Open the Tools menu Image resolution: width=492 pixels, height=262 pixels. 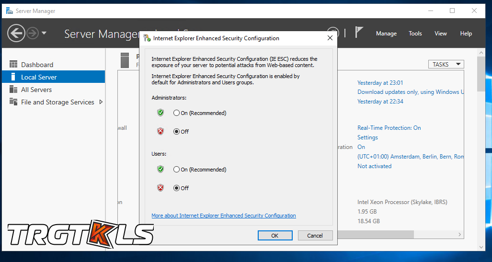[x=415, y=34]
